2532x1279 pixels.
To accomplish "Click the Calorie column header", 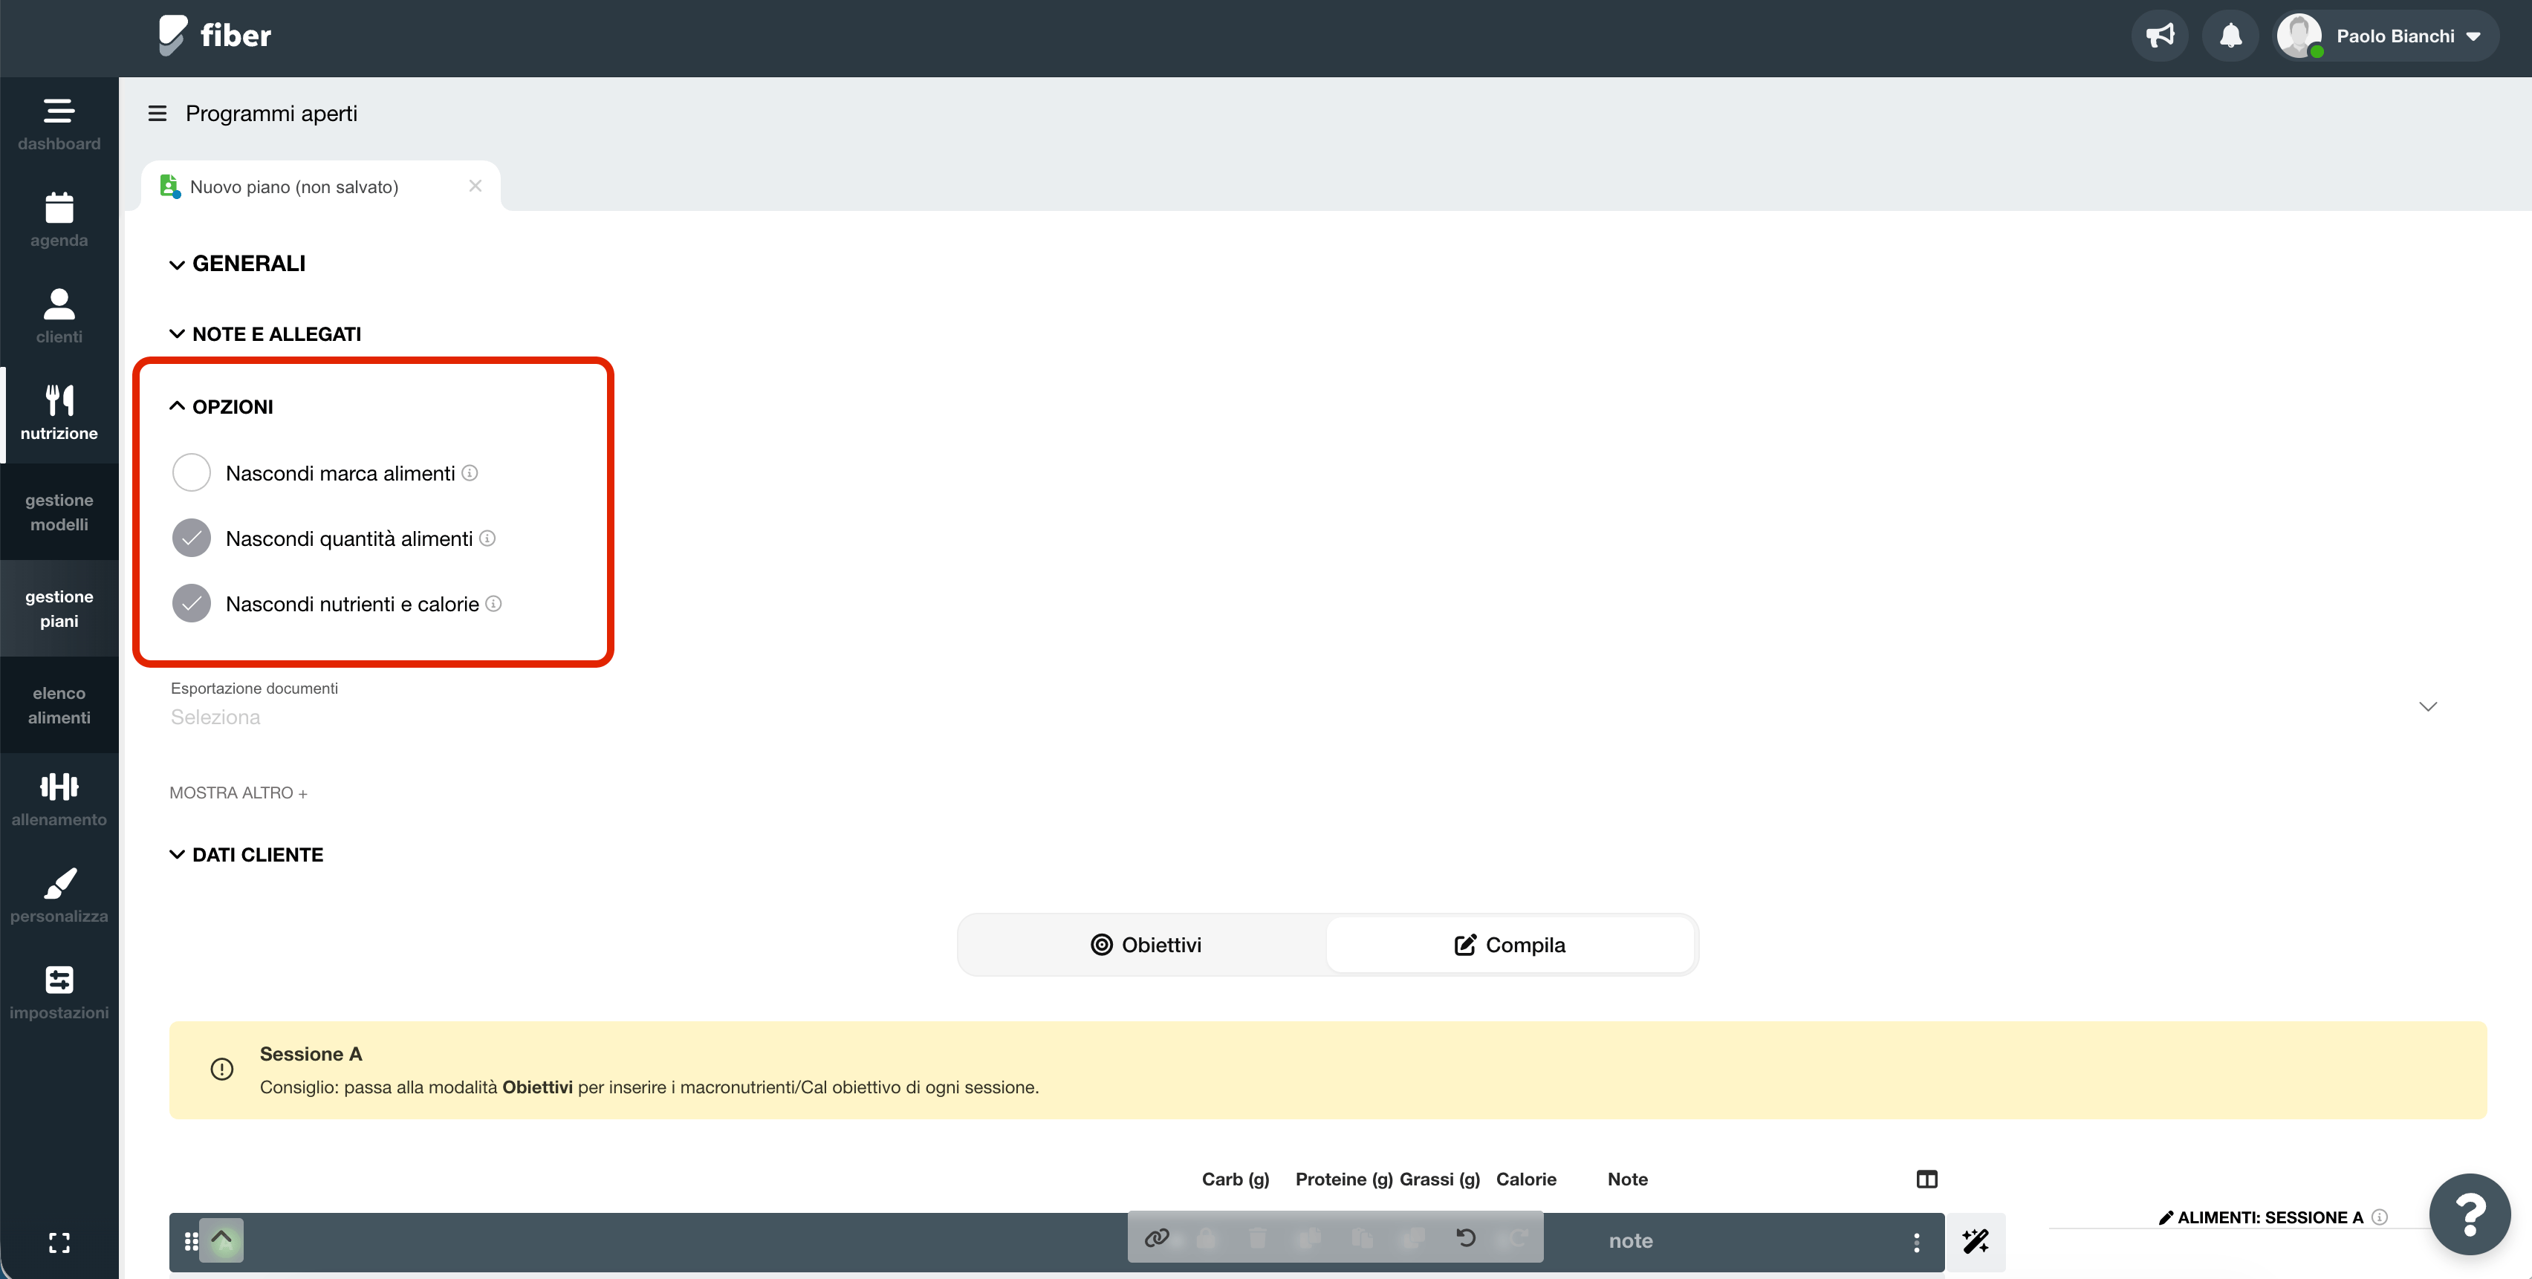I will click(1527, 1179).
